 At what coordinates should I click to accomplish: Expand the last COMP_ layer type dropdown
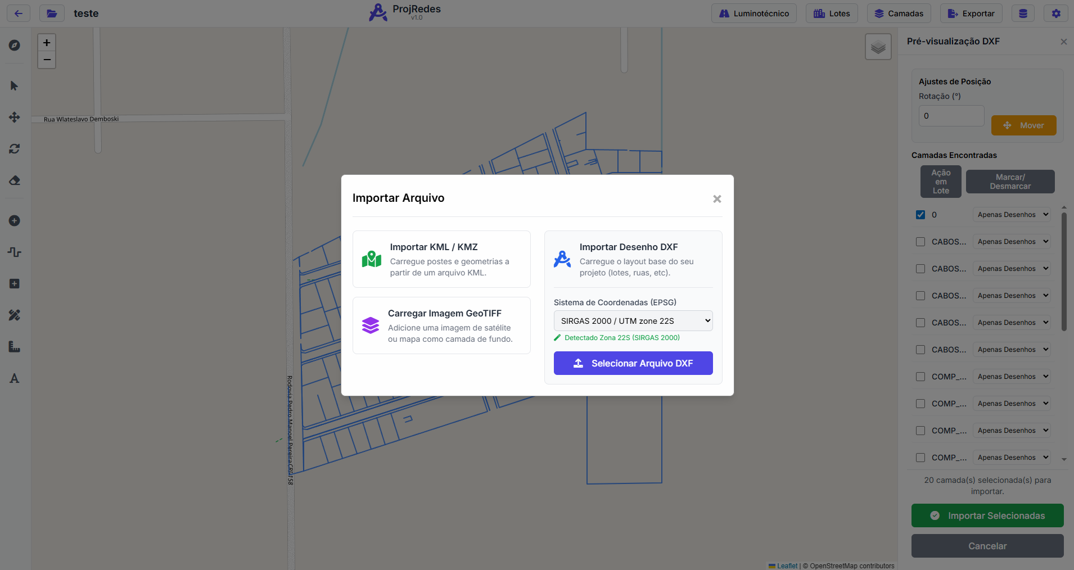[1012, 458]
